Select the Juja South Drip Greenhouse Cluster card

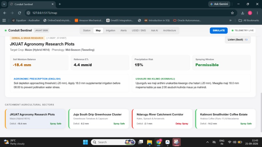tap(98, 119)
